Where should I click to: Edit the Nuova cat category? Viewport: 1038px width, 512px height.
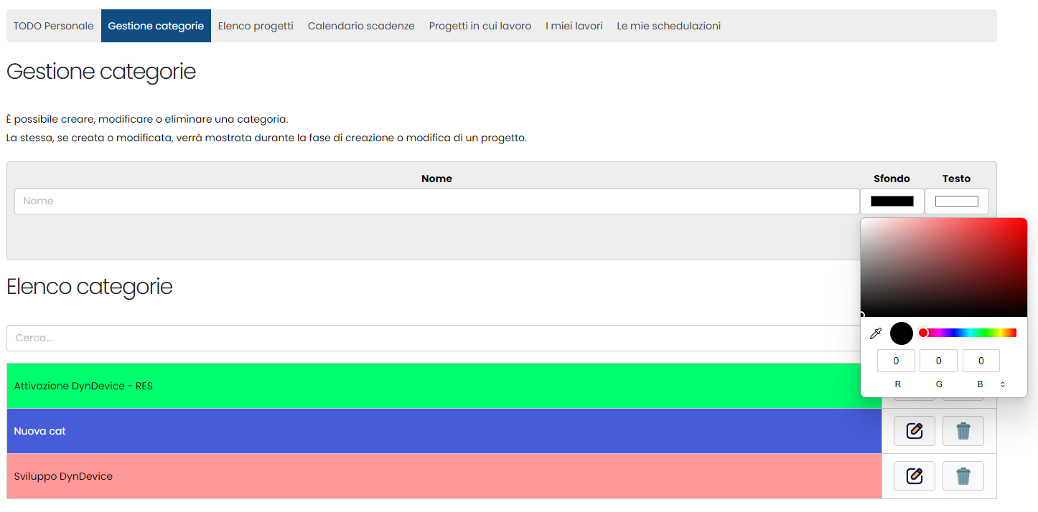click(914, 431)
